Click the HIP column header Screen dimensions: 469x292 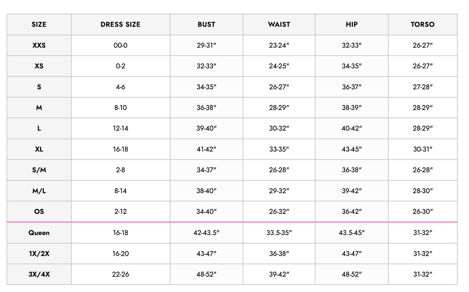pyautogui.click(x=352, y=24)
